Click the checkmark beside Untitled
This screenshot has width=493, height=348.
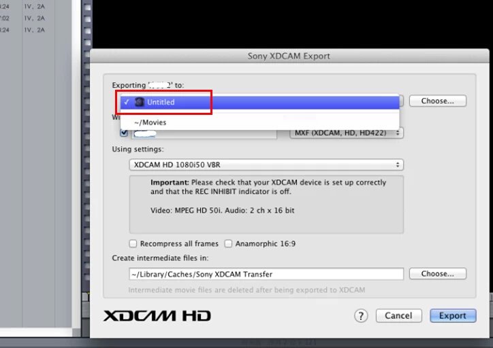click(127, 102)
